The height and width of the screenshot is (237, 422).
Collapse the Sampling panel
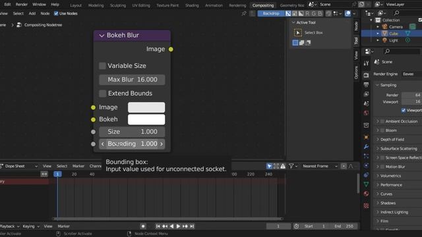click(377, 85)
